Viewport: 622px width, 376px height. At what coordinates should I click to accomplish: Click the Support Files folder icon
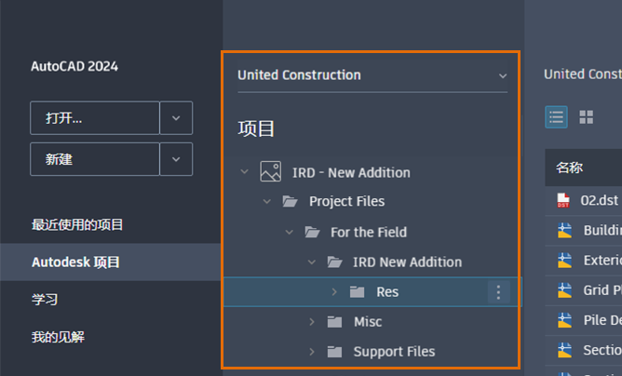[334, 352]
